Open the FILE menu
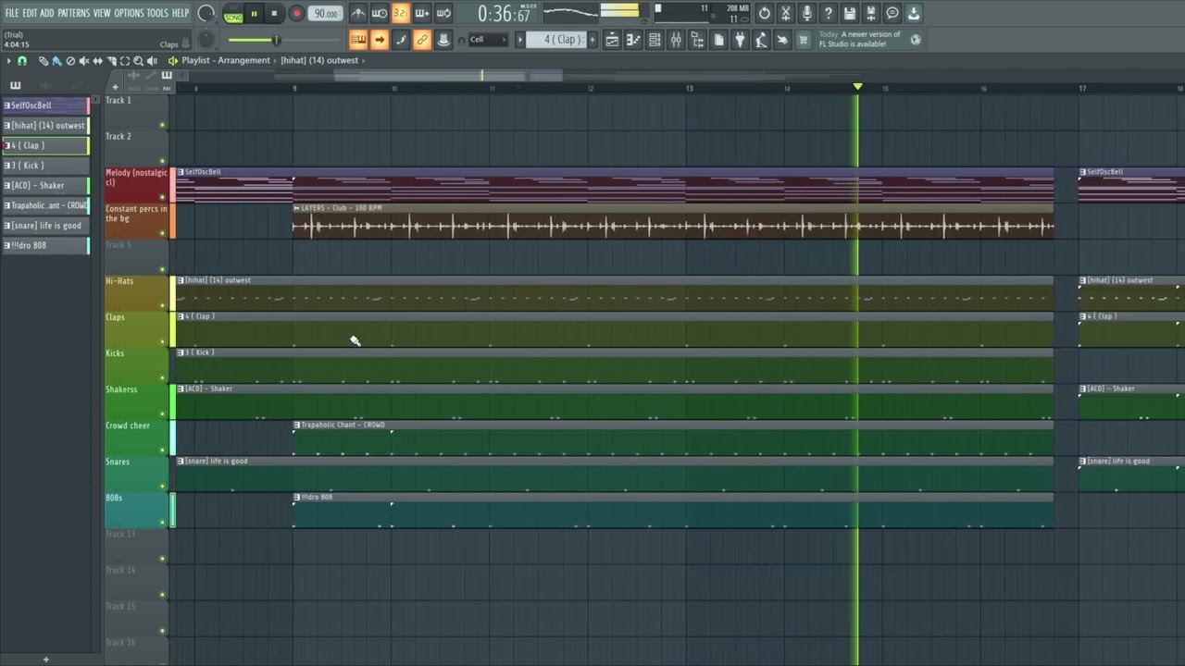The width and height of the screenshot is (1185, 666). (12, 13)
